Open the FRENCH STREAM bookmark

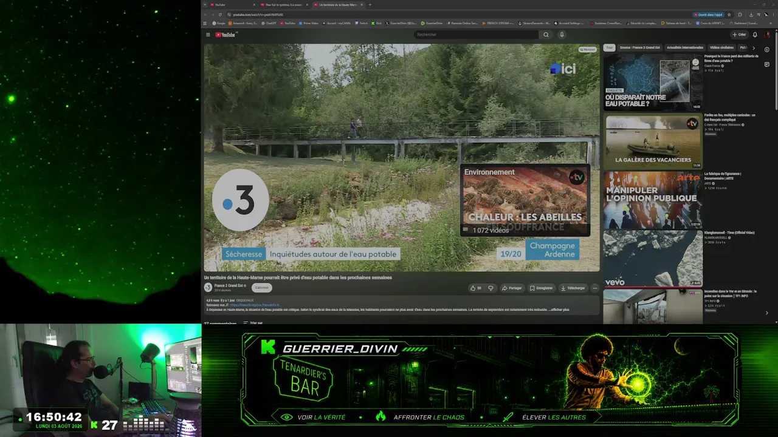498,23
